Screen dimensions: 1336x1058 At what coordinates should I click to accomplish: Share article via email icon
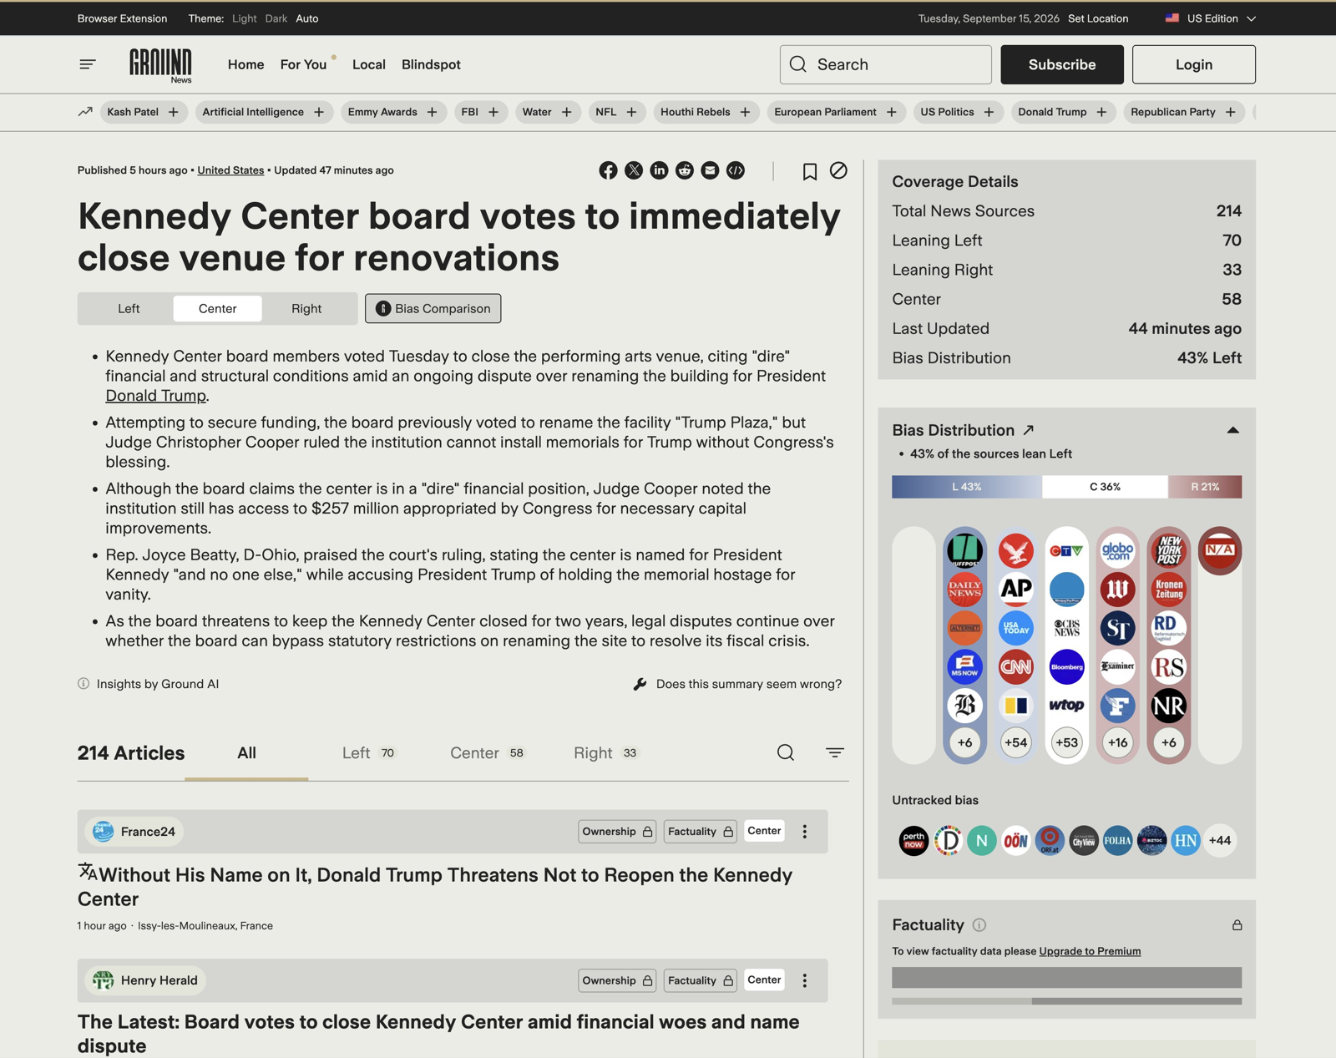coord(710,170)
